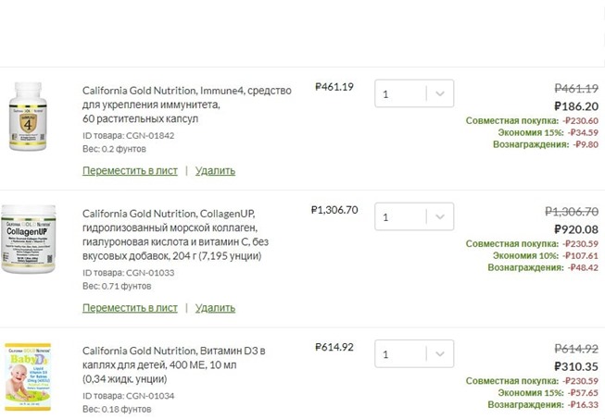Image resolution: width=605 pixels, height=419 pixels.
Task: Open the Vitamin D3 quantity selector value
Action: click(x=401, y=354)
